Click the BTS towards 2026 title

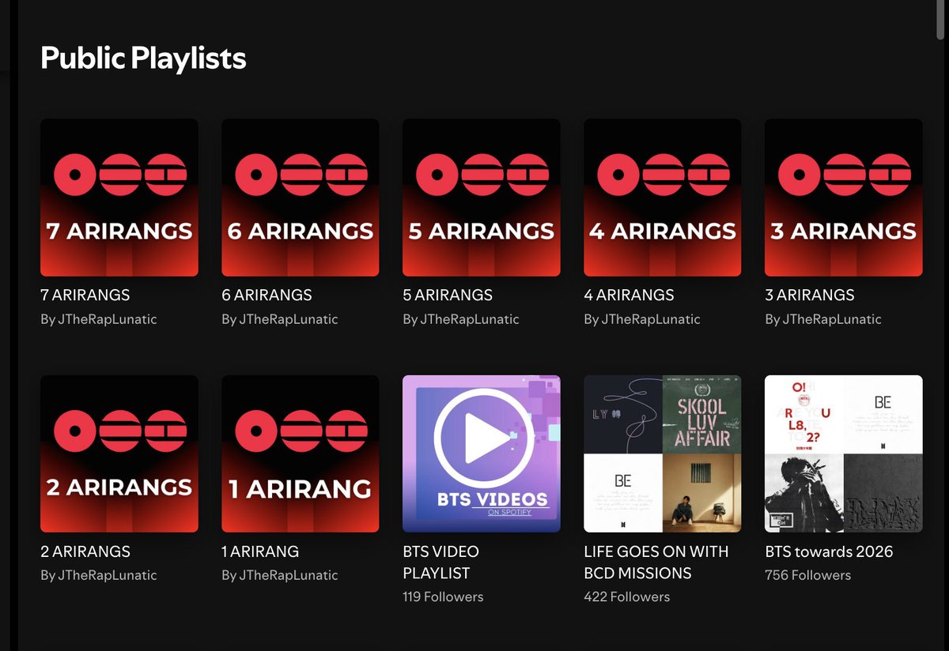coord(829,551)
